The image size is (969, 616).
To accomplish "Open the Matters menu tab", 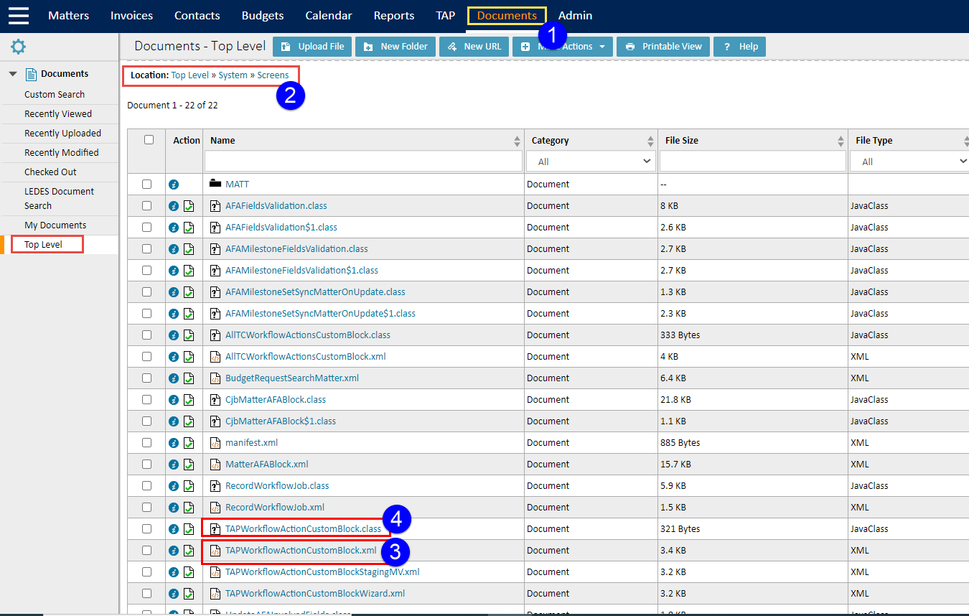I will pos(69,15).
